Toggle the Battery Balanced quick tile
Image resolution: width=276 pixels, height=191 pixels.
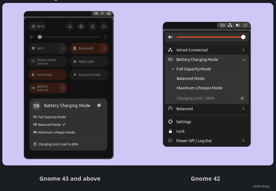pyautogui.click(x=44, y=88)
